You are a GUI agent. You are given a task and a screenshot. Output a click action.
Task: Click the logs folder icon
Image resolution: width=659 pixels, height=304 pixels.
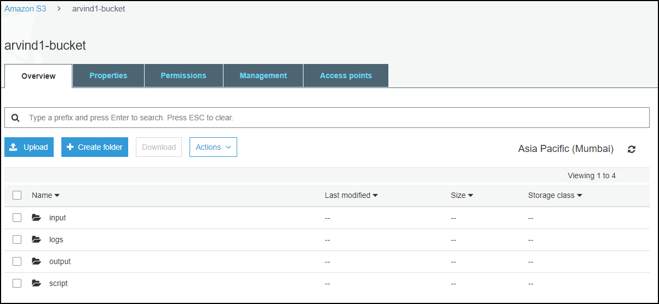[37, 239]
